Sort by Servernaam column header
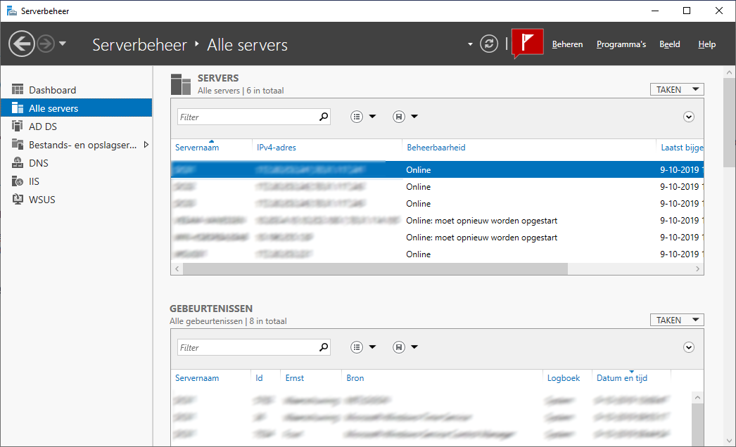 pos(197,148)
